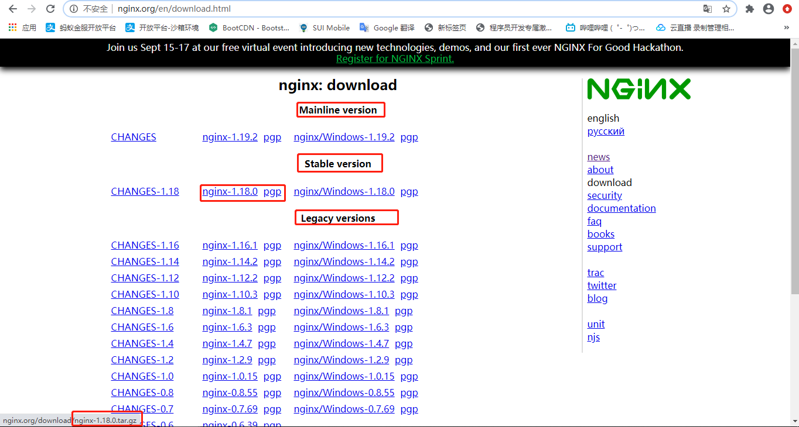Download nginx-1.18.0 stable version
The height and width of the screenshot is (427, 799).
point(230,191)
